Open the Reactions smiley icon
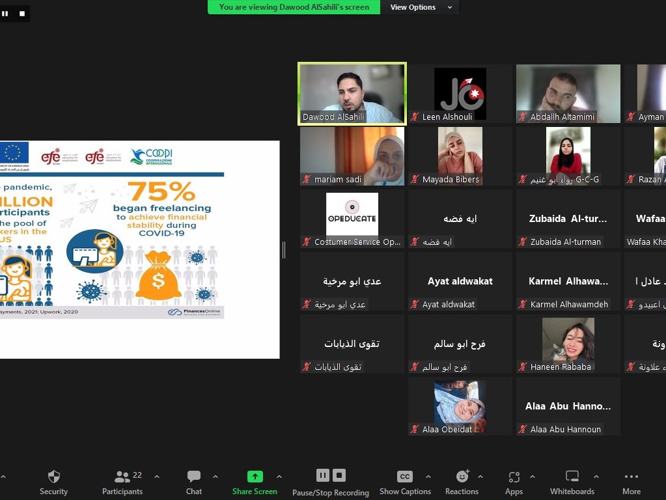Image resolution: width=666 pixels, height=500 pixels. [x=462, y=477]
